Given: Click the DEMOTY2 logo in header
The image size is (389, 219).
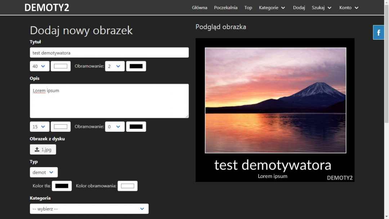Looking at the screenshot, I should click(47, 8).
